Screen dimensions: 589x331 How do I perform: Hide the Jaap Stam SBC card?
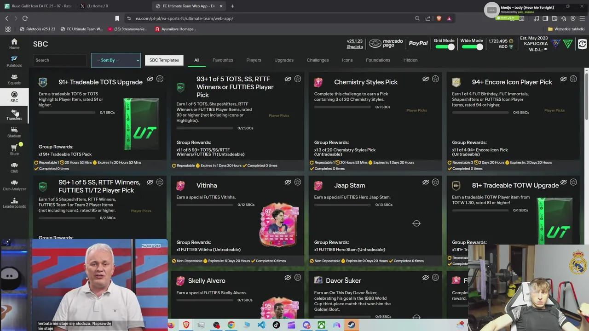[426, 183]
